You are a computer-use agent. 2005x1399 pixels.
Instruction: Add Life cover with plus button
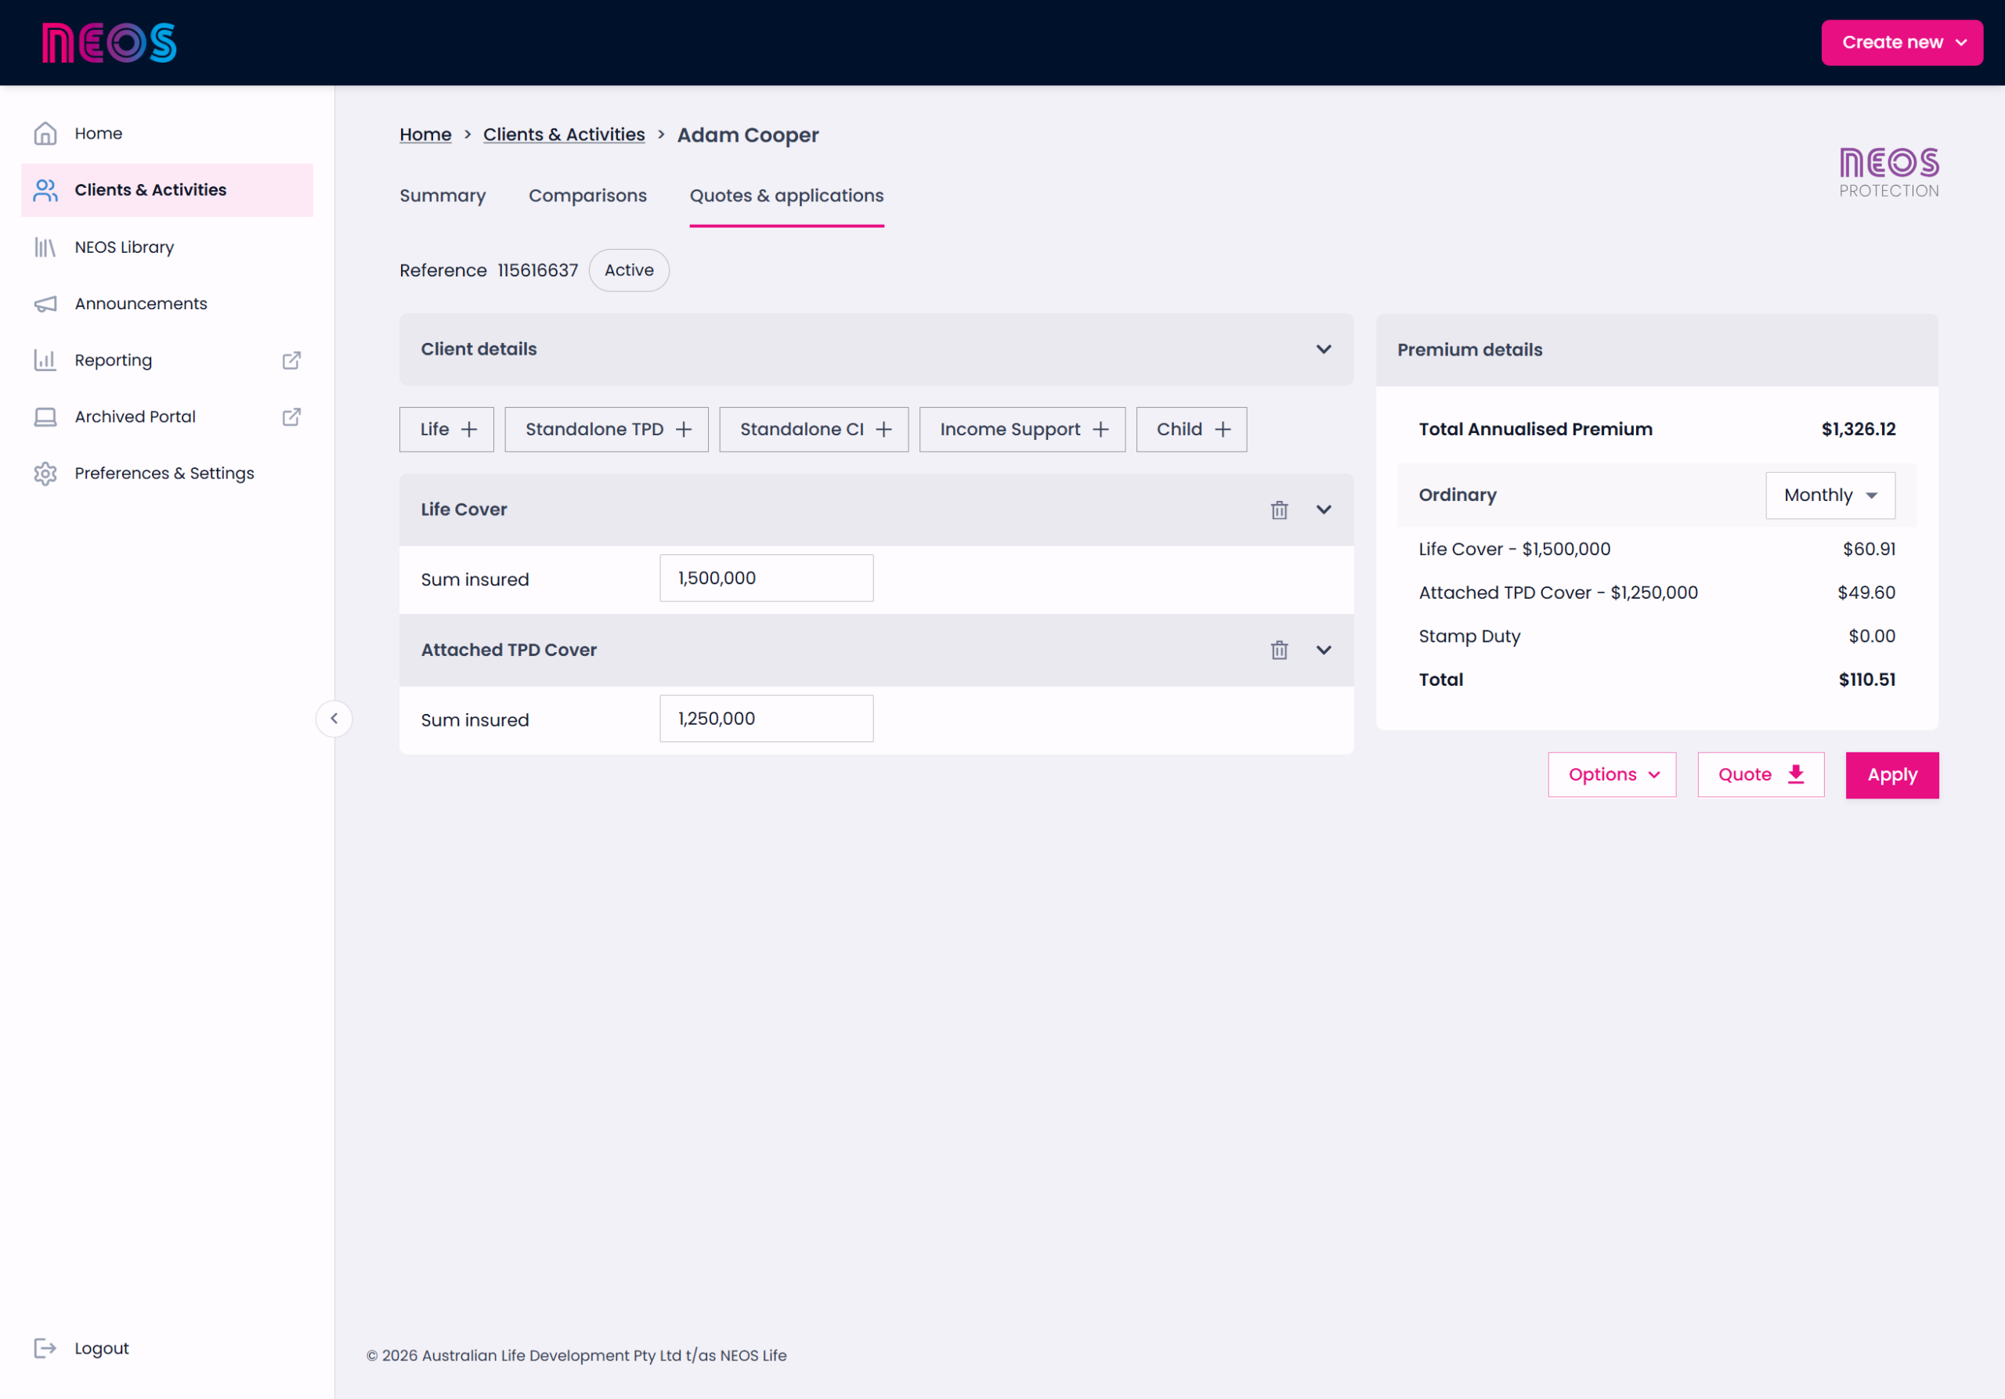[447, 429]
